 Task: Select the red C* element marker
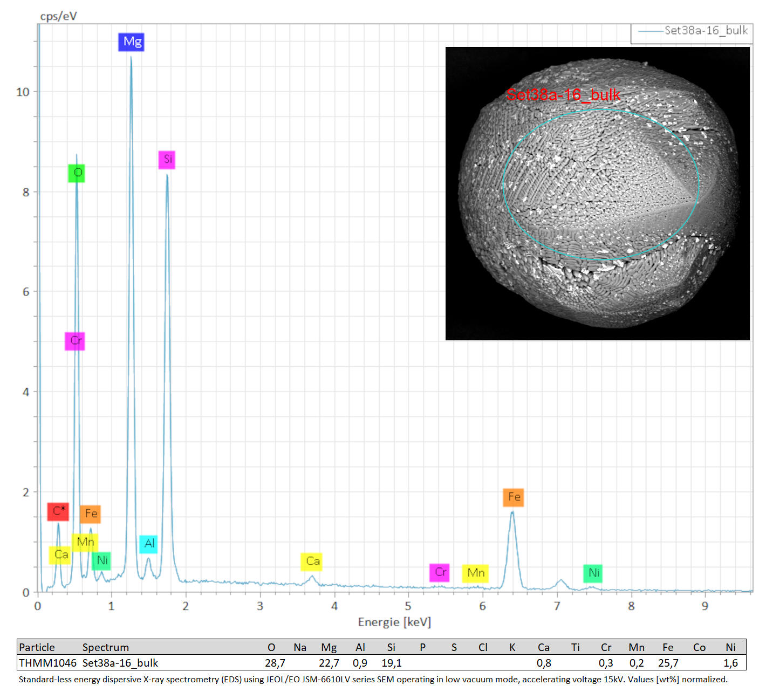tap(58, 511)
